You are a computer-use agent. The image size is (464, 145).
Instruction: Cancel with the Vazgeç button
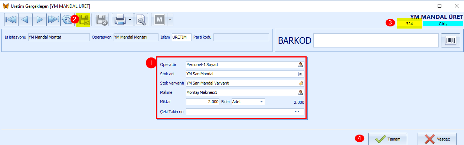point(437,139)
